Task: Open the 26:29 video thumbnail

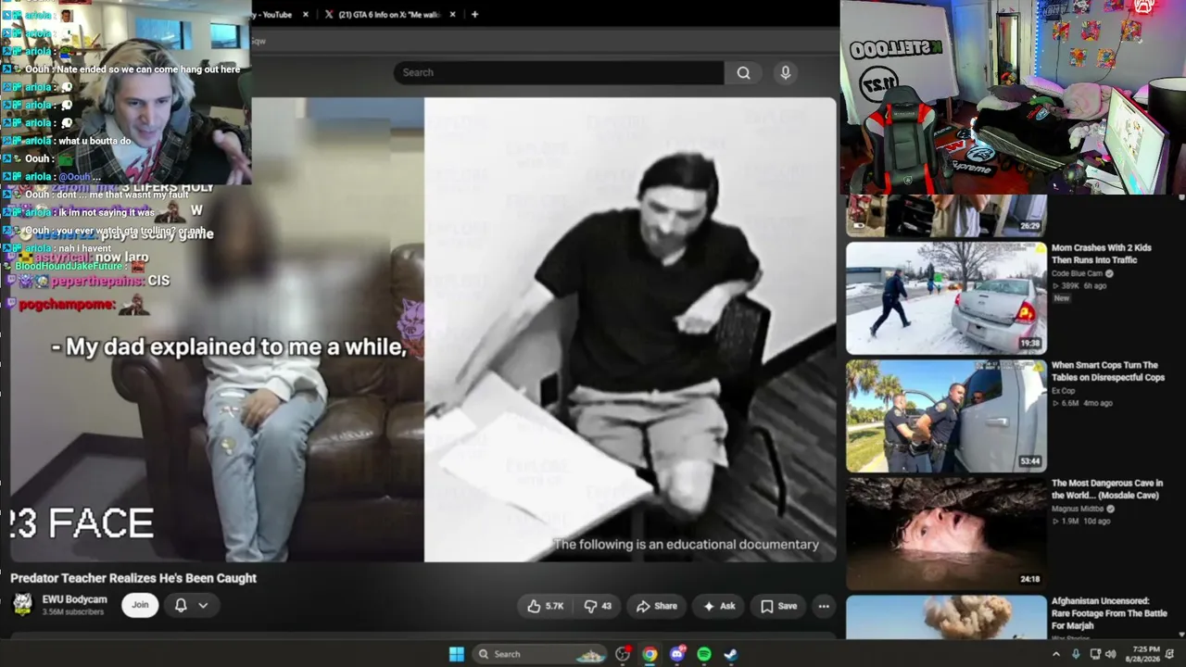Action: (946, 216)
